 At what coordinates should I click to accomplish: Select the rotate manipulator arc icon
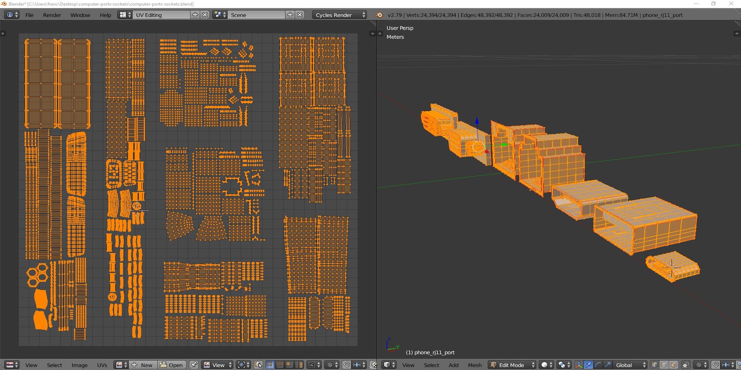point(598,365)
